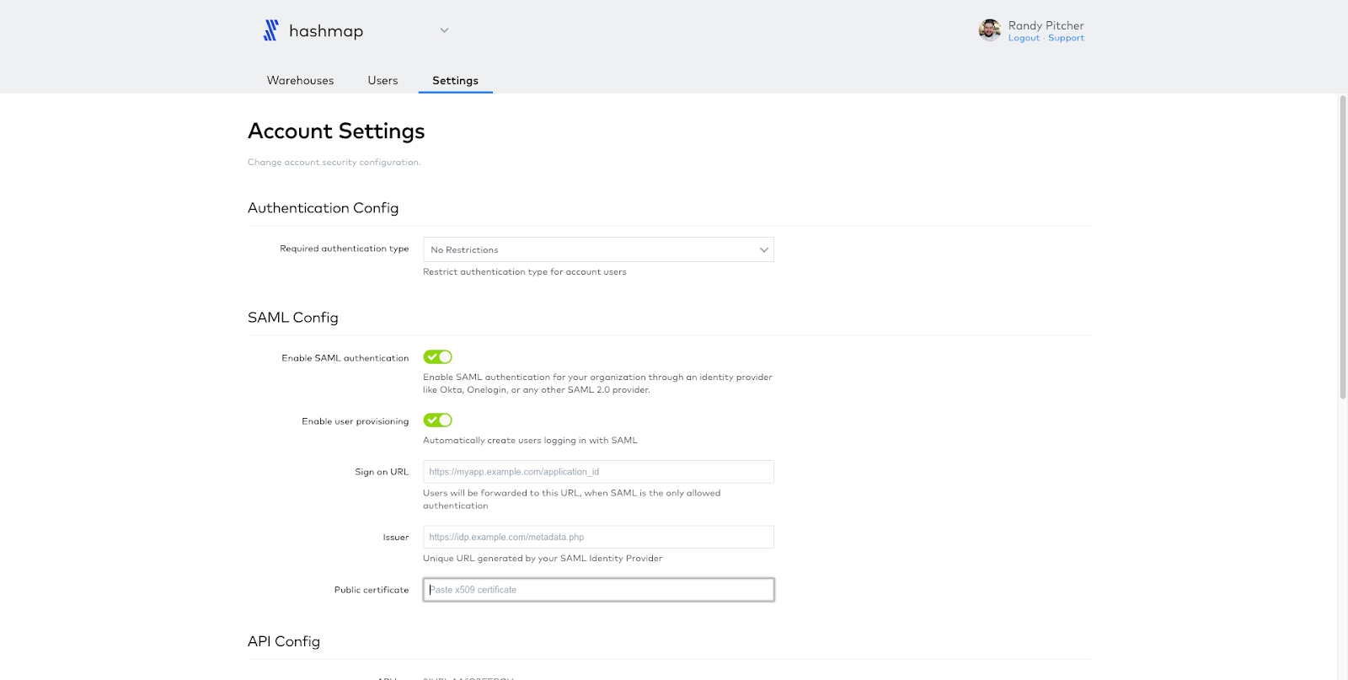
Task: Click the page's vertical scrollbar
Action: point(1343,253)
